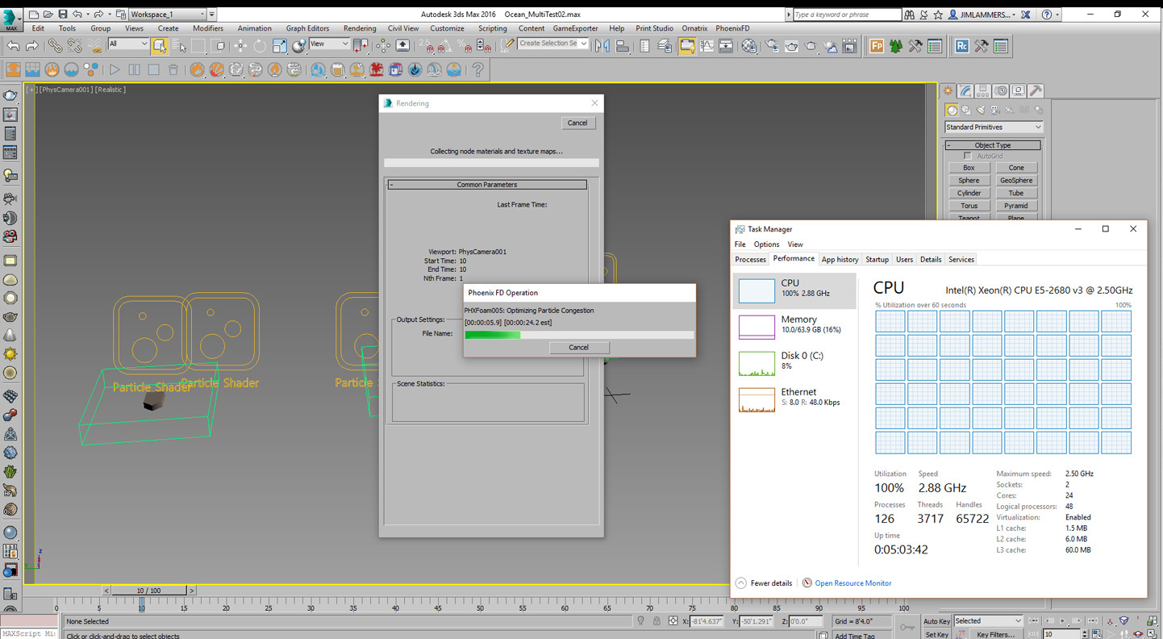Open the View reference coordinate dropdown

pos(330,44)
